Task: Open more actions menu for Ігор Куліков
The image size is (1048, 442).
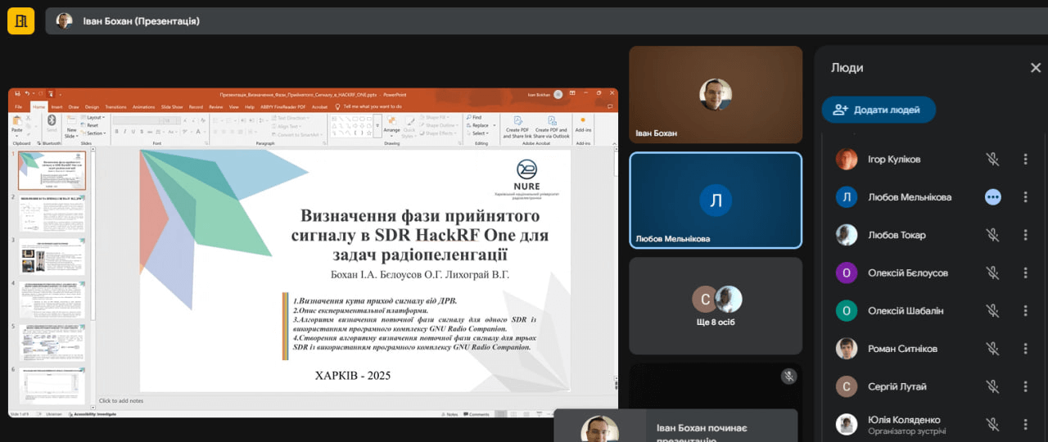Action: [1025, 160]
